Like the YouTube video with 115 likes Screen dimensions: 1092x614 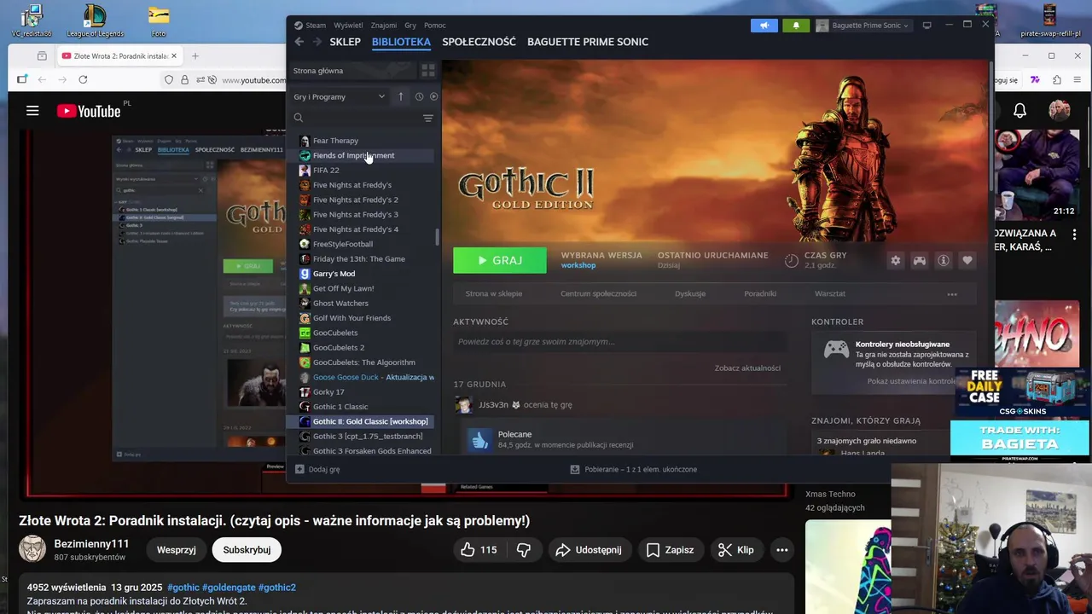(479, 550)
